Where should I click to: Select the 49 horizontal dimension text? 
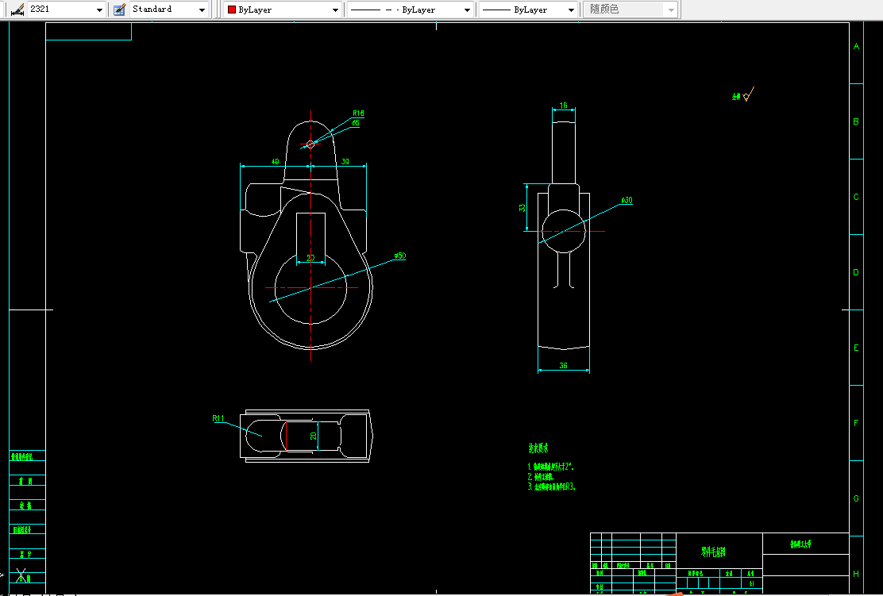point(276,162)
